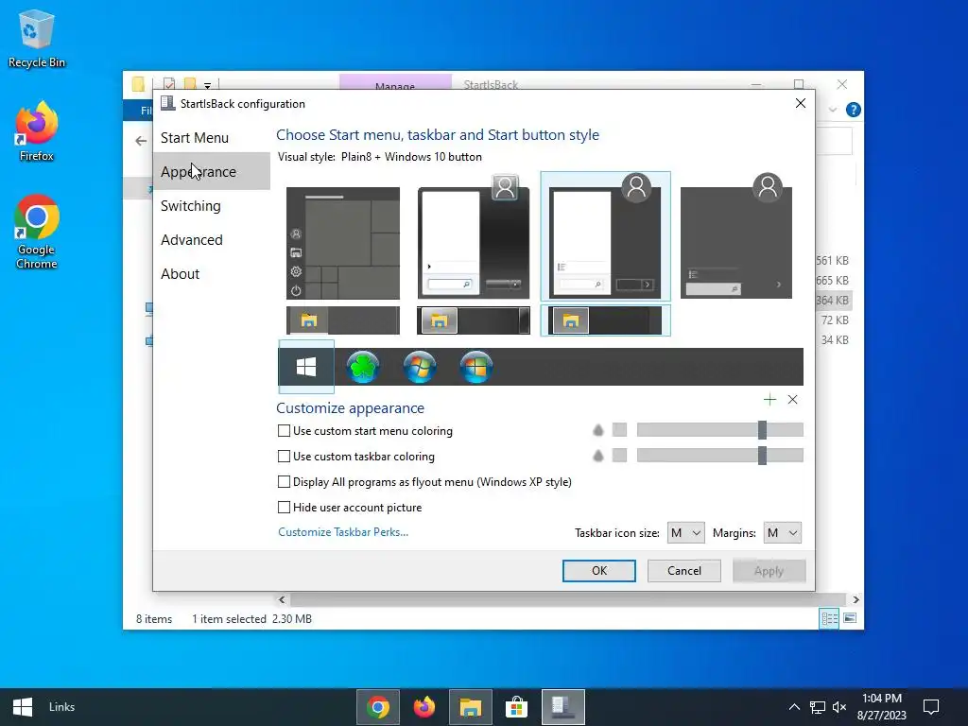
Task: Click the start menu color droplet icon
Action: click(x=597, y=430)
